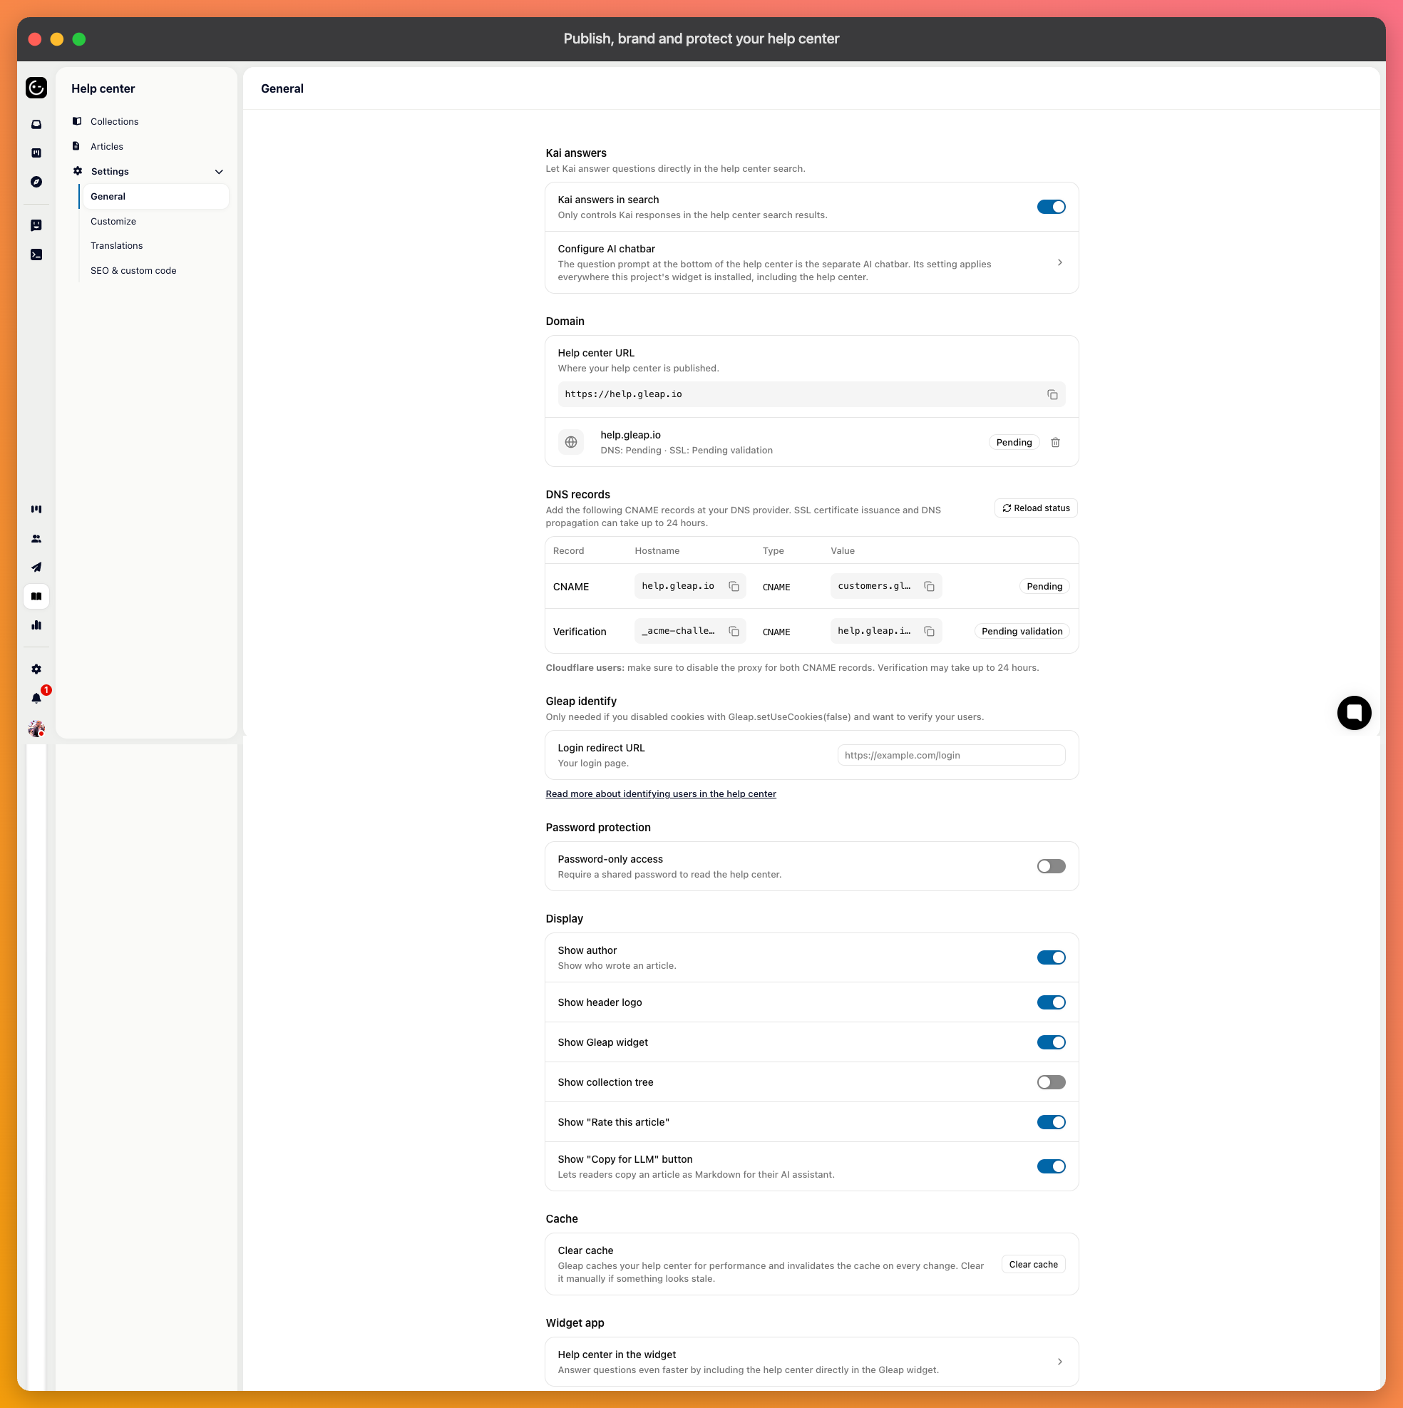This screenshot has height=1408, width=1403.
Task: Open the floating chat widget button
Action: (1355, 713)
